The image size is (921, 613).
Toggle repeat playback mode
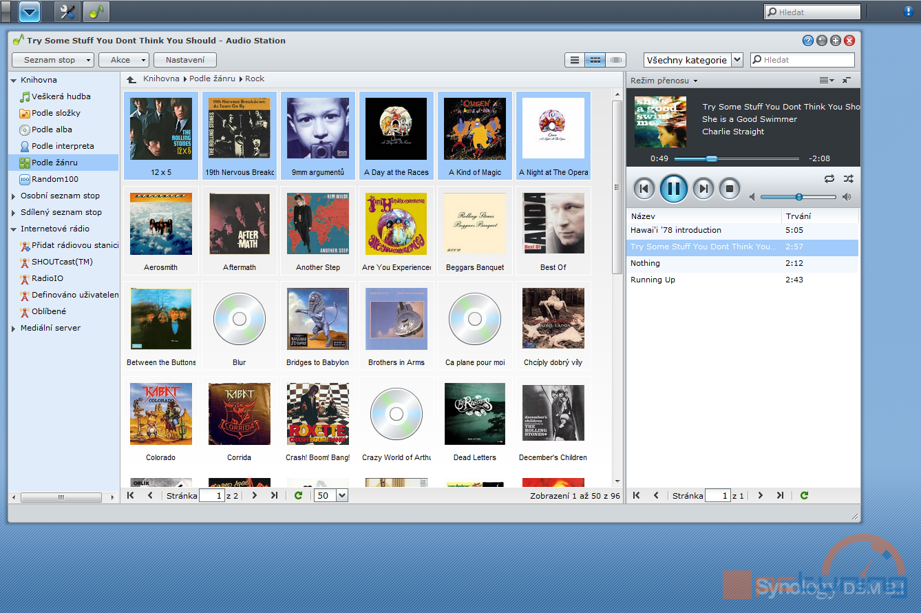[829, 178]
